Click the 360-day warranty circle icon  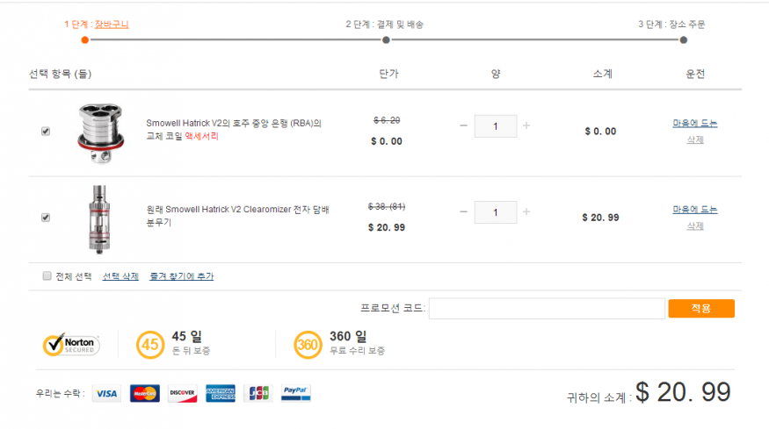(x=308, y=345)
